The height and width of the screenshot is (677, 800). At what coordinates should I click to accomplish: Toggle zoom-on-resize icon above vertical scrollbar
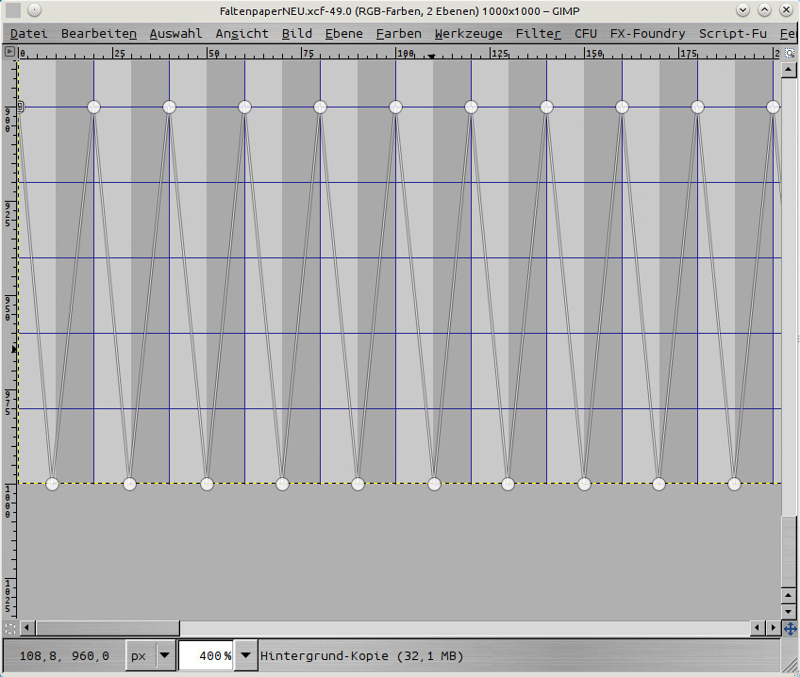(790, 53)
